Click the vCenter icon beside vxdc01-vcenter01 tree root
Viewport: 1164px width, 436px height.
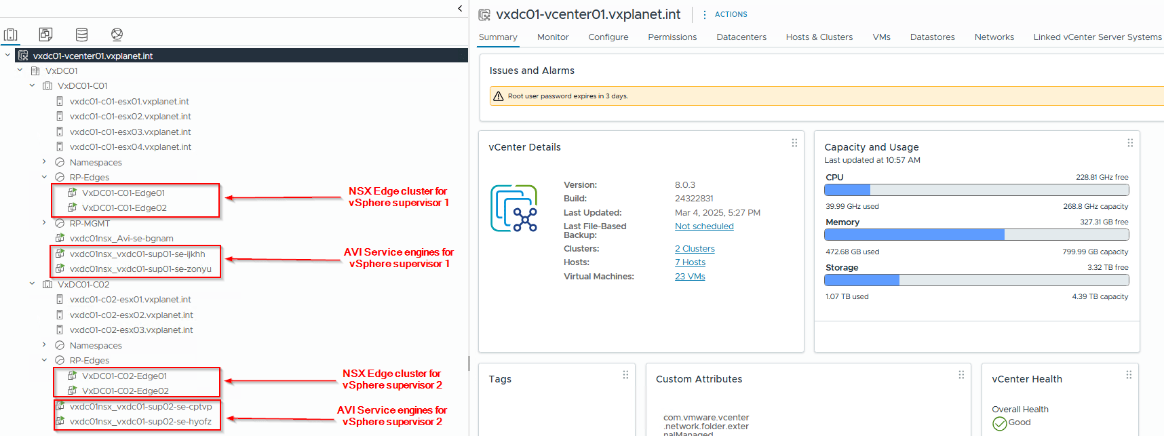23,56
